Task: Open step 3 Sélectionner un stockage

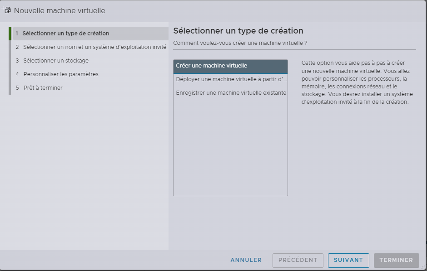Action: tap(56, 61)
